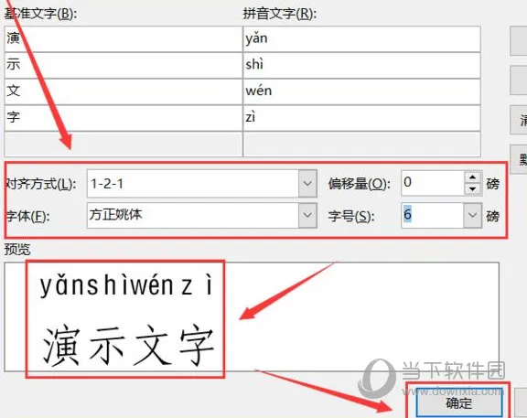Select the base text cell 文
Screen dimensions: 527x418
click(124, 91)
